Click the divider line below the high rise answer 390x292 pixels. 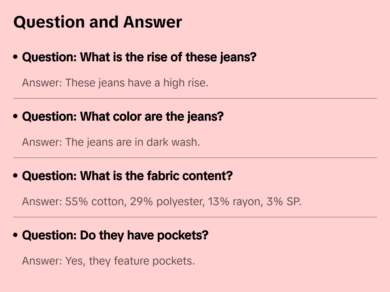tap(195, 98)
